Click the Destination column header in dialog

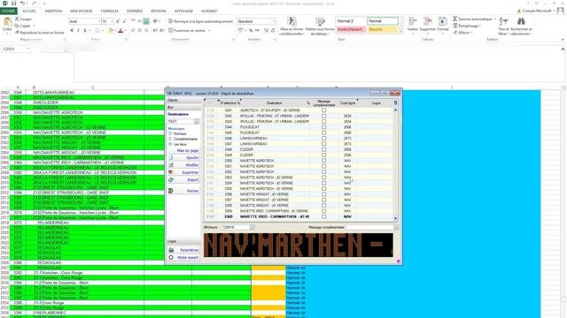274,103
